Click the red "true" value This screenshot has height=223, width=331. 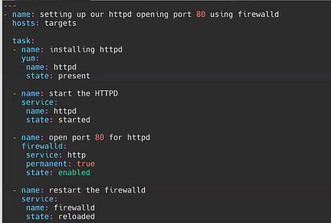(86, 163)
